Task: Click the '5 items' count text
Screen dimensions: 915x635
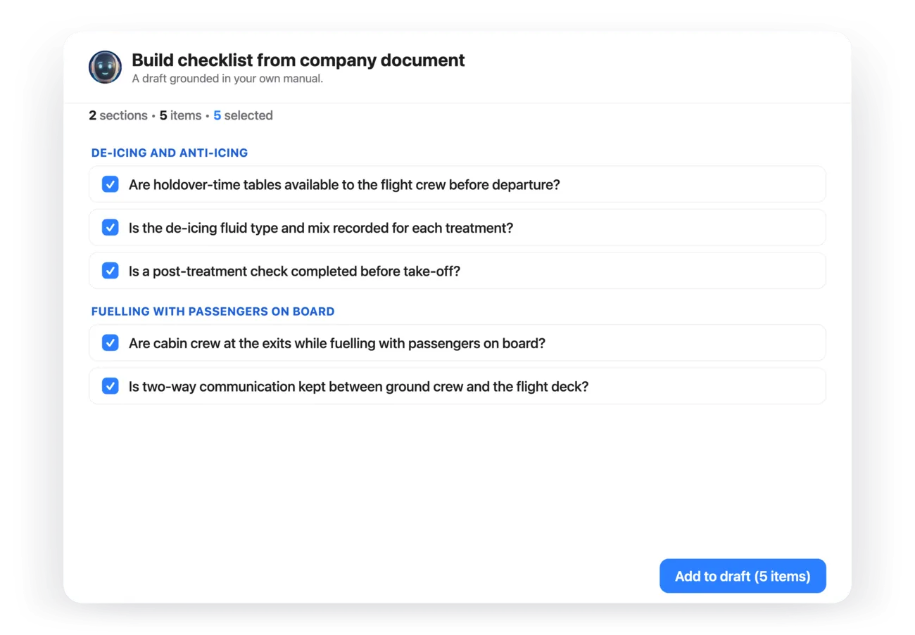Action: (x=180, y=115)
